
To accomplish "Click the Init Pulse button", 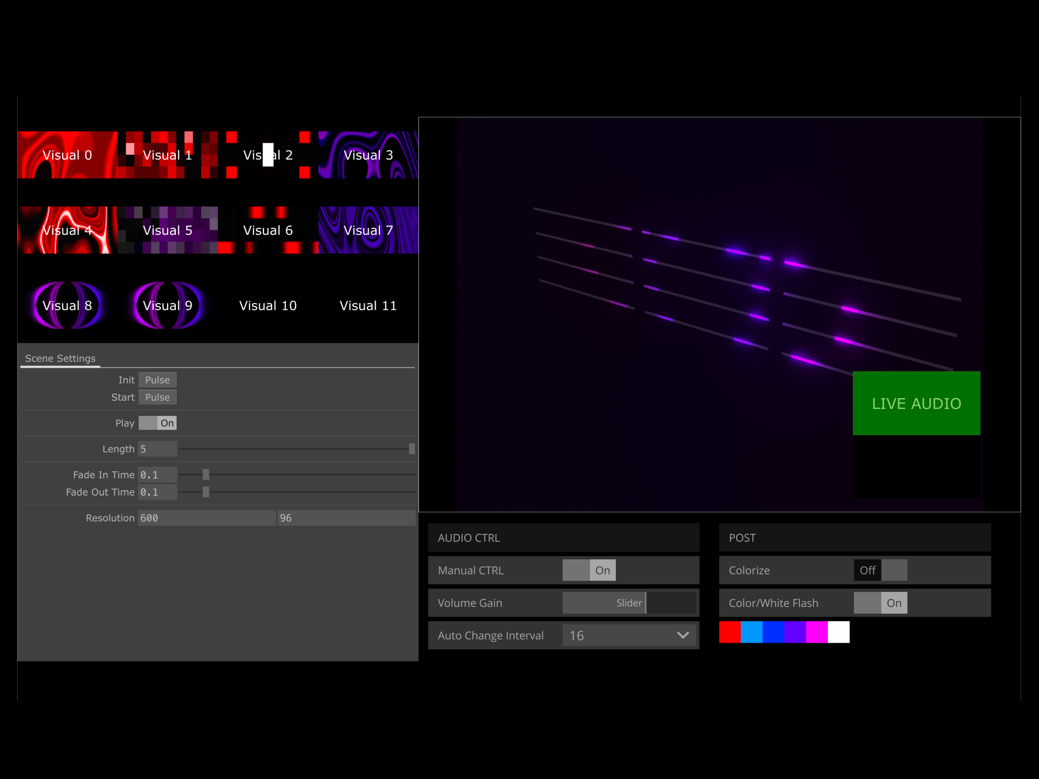I will [157, 380].
